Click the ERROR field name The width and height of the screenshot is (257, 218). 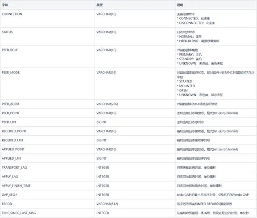pyautogui.click(x=7, y=204)
